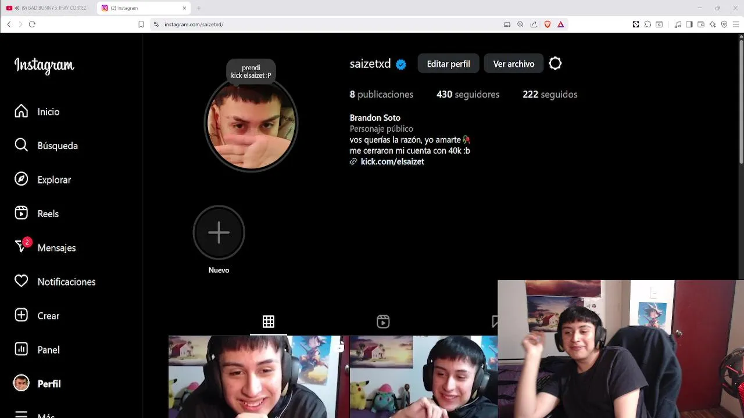View the 430 seguidores list
The image size is (744, 418).
coord(468,95)
